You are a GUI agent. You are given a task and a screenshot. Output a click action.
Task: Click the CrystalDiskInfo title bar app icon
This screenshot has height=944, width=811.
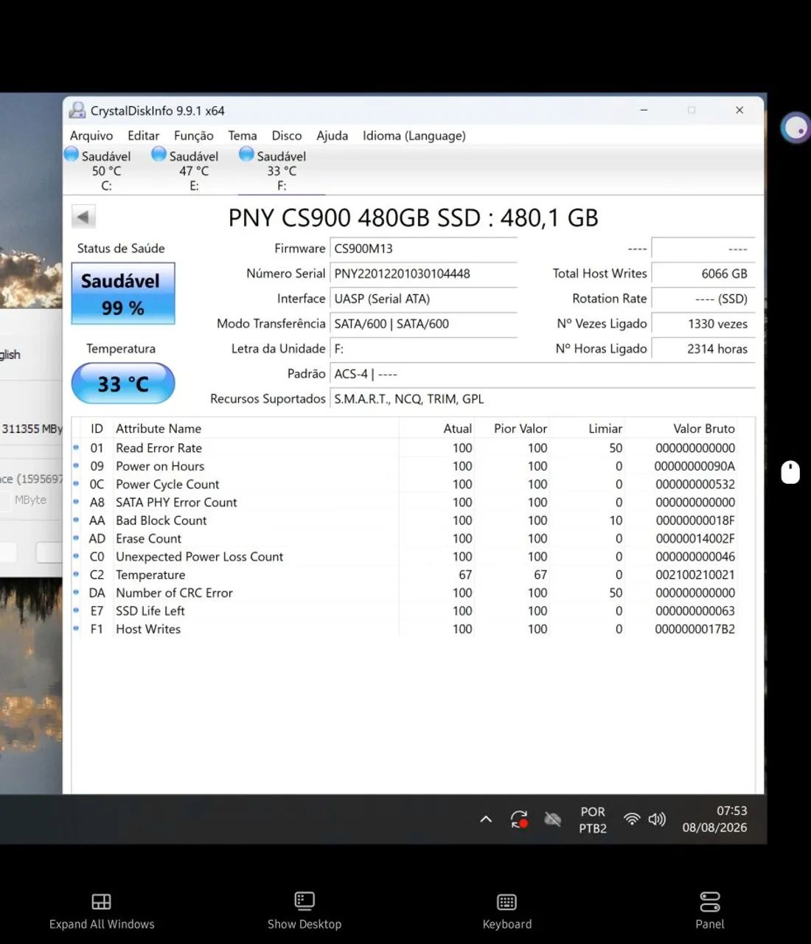(77, 111)
